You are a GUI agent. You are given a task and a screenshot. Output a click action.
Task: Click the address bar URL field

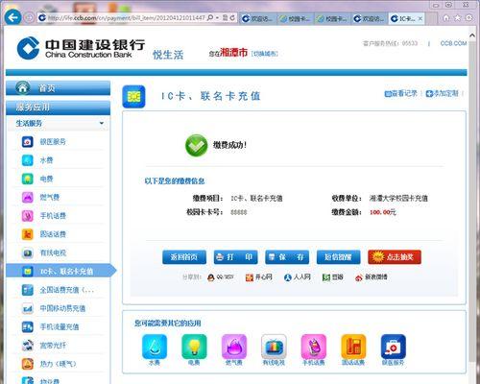tap(126, 18)
